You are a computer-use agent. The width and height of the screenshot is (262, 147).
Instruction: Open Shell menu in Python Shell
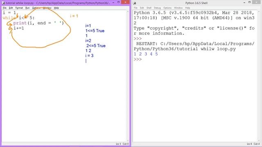[149, 8]
